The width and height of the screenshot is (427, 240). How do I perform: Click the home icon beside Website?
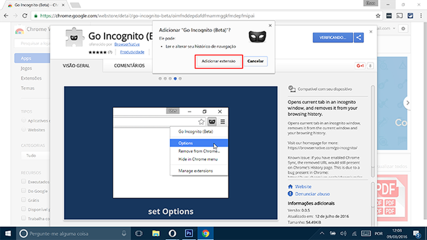(x=290, y=186)
